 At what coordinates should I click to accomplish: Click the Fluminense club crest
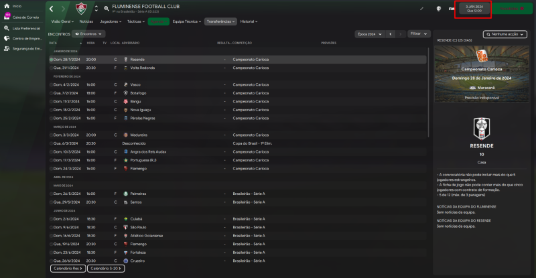point(81,9)
